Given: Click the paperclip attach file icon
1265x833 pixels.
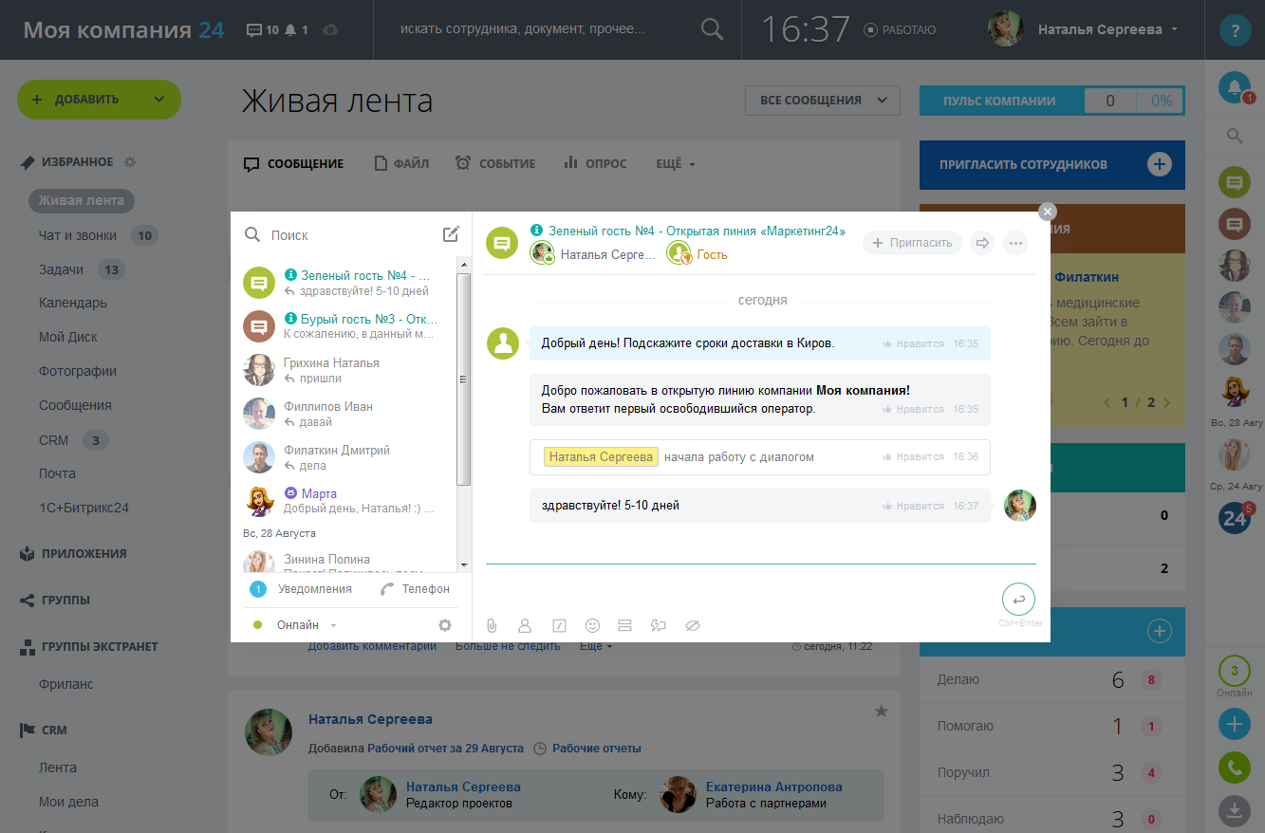Looking at the screenshot, I should tap(492, 625).
